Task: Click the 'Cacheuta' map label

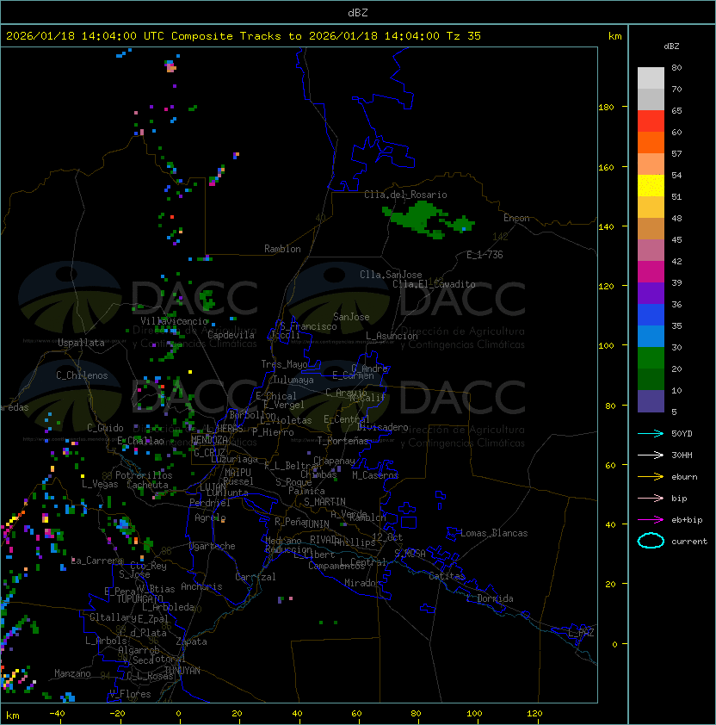Action: click(147, 485)
